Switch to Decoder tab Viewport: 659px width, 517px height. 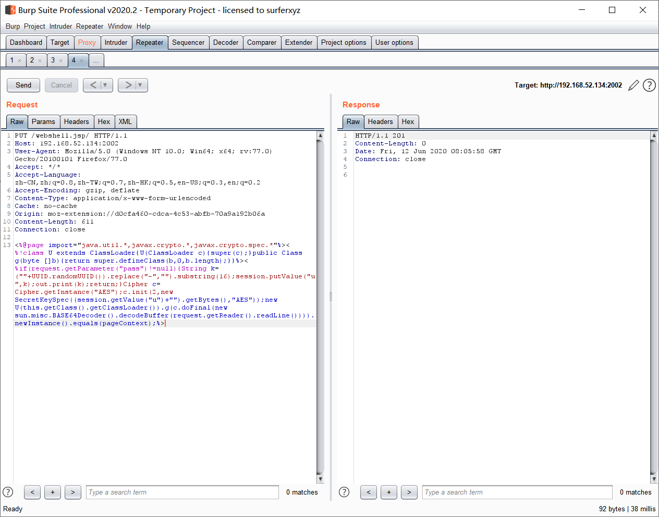pos(226,43)
